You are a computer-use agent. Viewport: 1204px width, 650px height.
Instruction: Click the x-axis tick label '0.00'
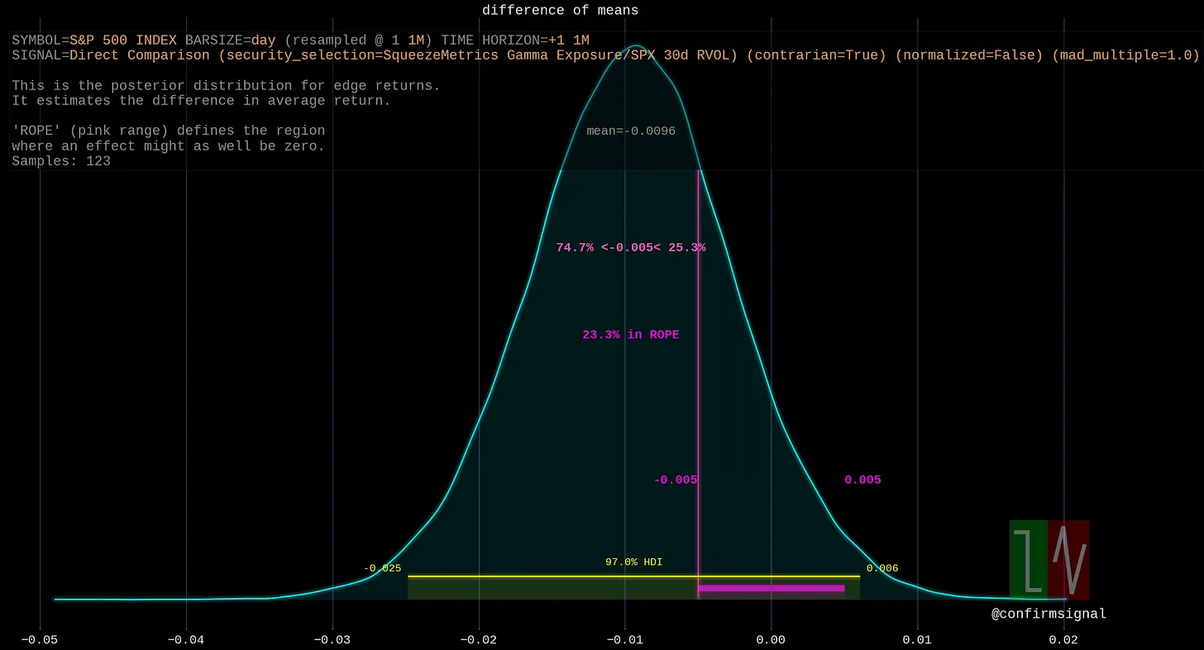(772, 639)
